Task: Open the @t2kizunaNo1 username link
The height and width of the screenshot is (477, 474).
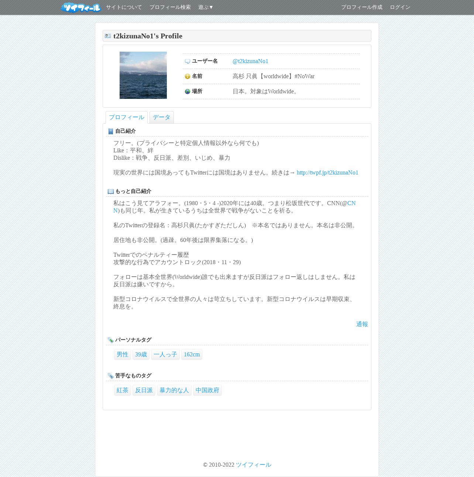Action: (250, 61)
